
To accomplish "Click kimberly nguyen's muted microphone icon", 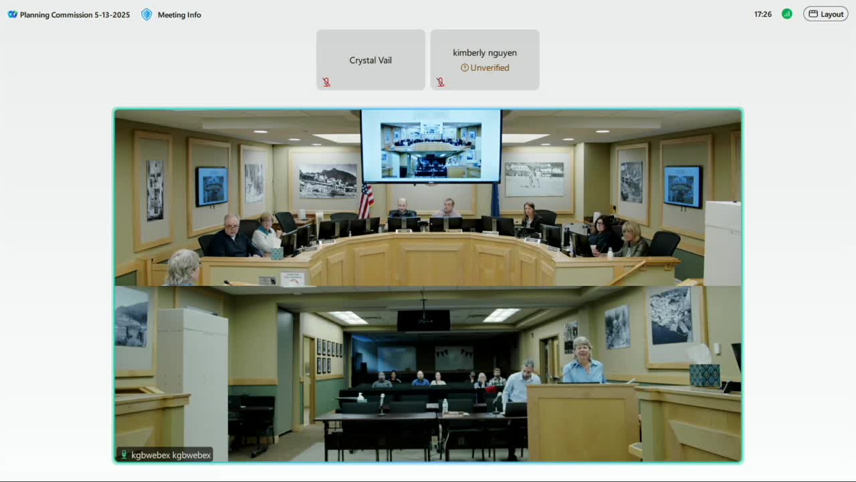I will pos(440,82).
